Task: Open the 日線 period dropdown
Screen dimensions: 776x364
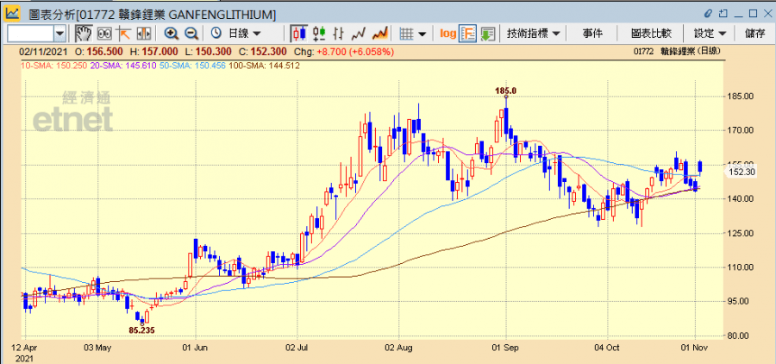Action: coord(244,33)
